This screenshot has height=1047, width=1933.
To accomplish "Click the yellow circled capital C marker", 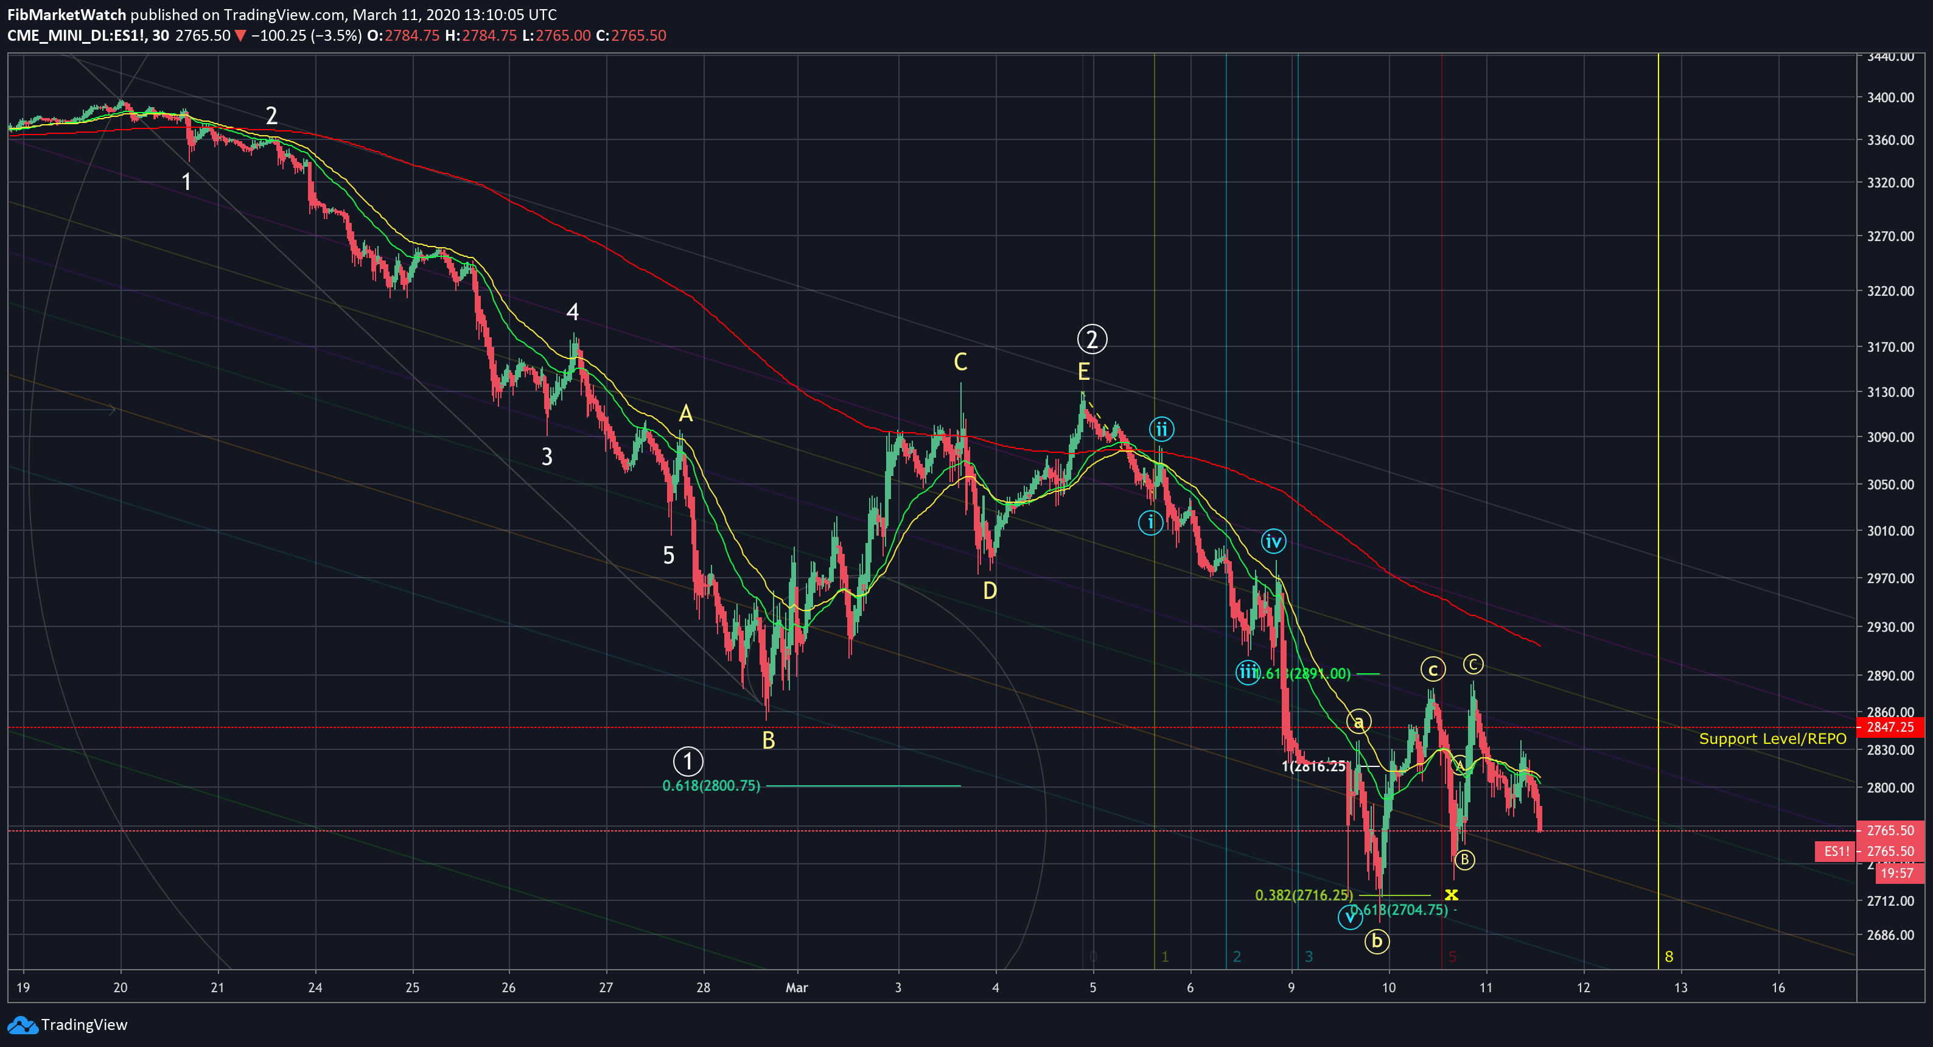I will click(1473, 664).
